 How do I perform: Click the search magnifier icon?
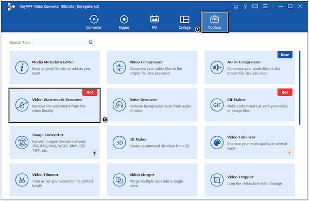pyautogui.click(x=91, y=42)
